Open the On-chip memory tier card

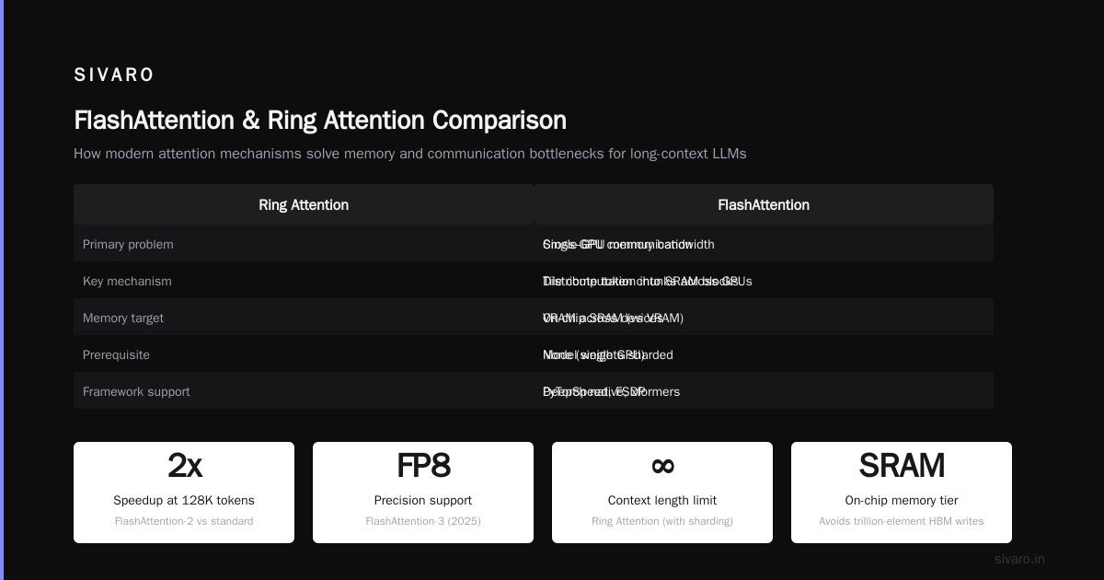902,493
